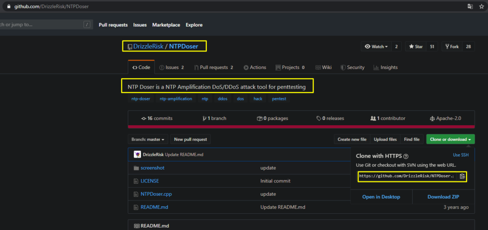Image resolution: width=488 pixels, height=230 pixels.
Task: Open the NTPDoser repository name link
Action: click(x=183, y=47)
